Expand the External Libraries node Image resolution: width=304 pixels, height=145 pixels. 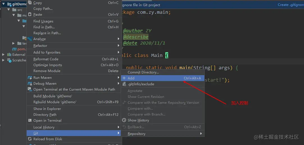[3, 55]
